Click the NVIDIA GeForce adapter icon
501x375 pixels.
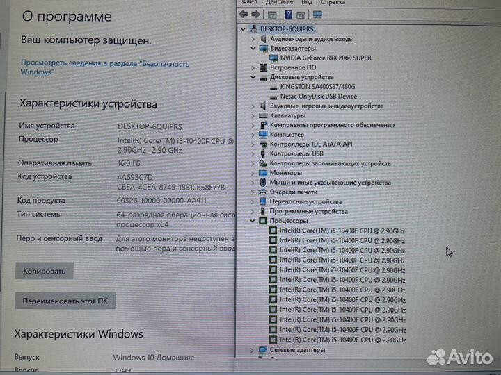tap(273, 58)
